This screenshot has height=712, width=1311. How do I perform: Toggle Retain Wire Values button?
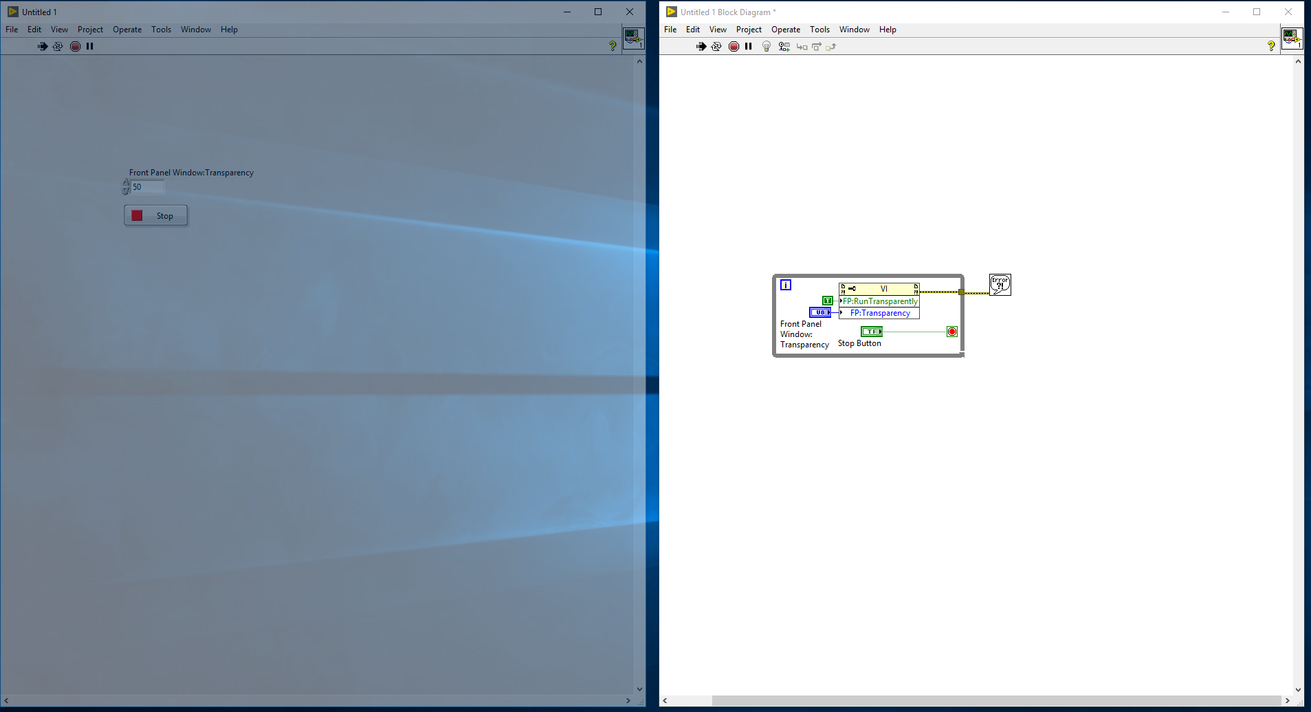[x=784, y=47]
